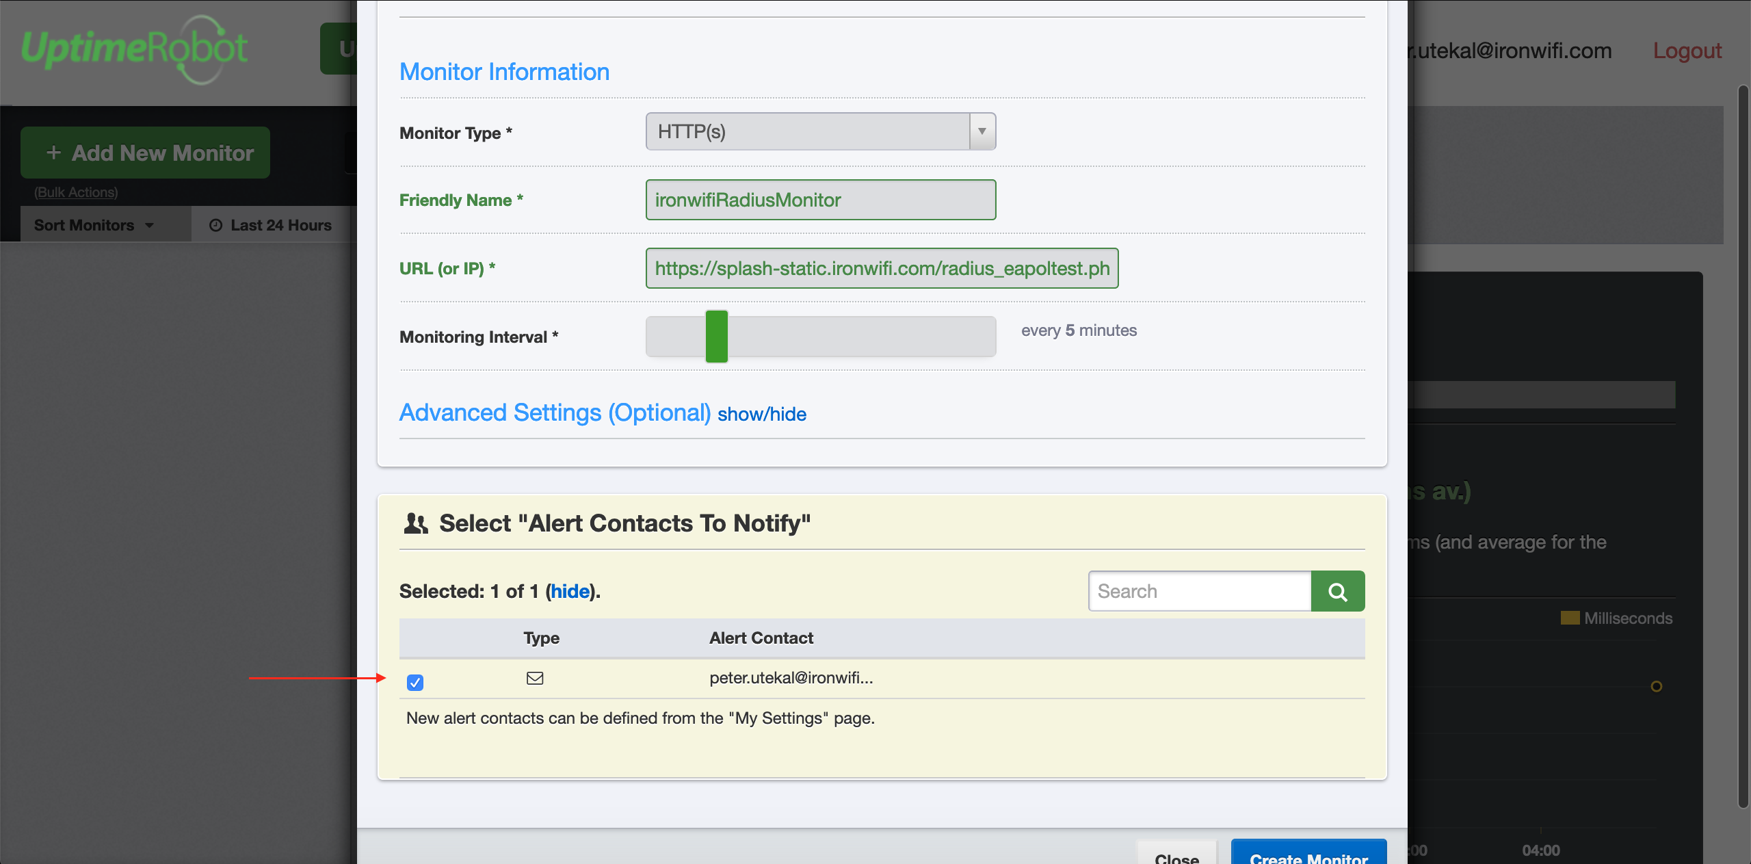Uncheck the peter.utekal alert contact checkbox
This screenshot has width=1751, height=864.
[414, 682]
